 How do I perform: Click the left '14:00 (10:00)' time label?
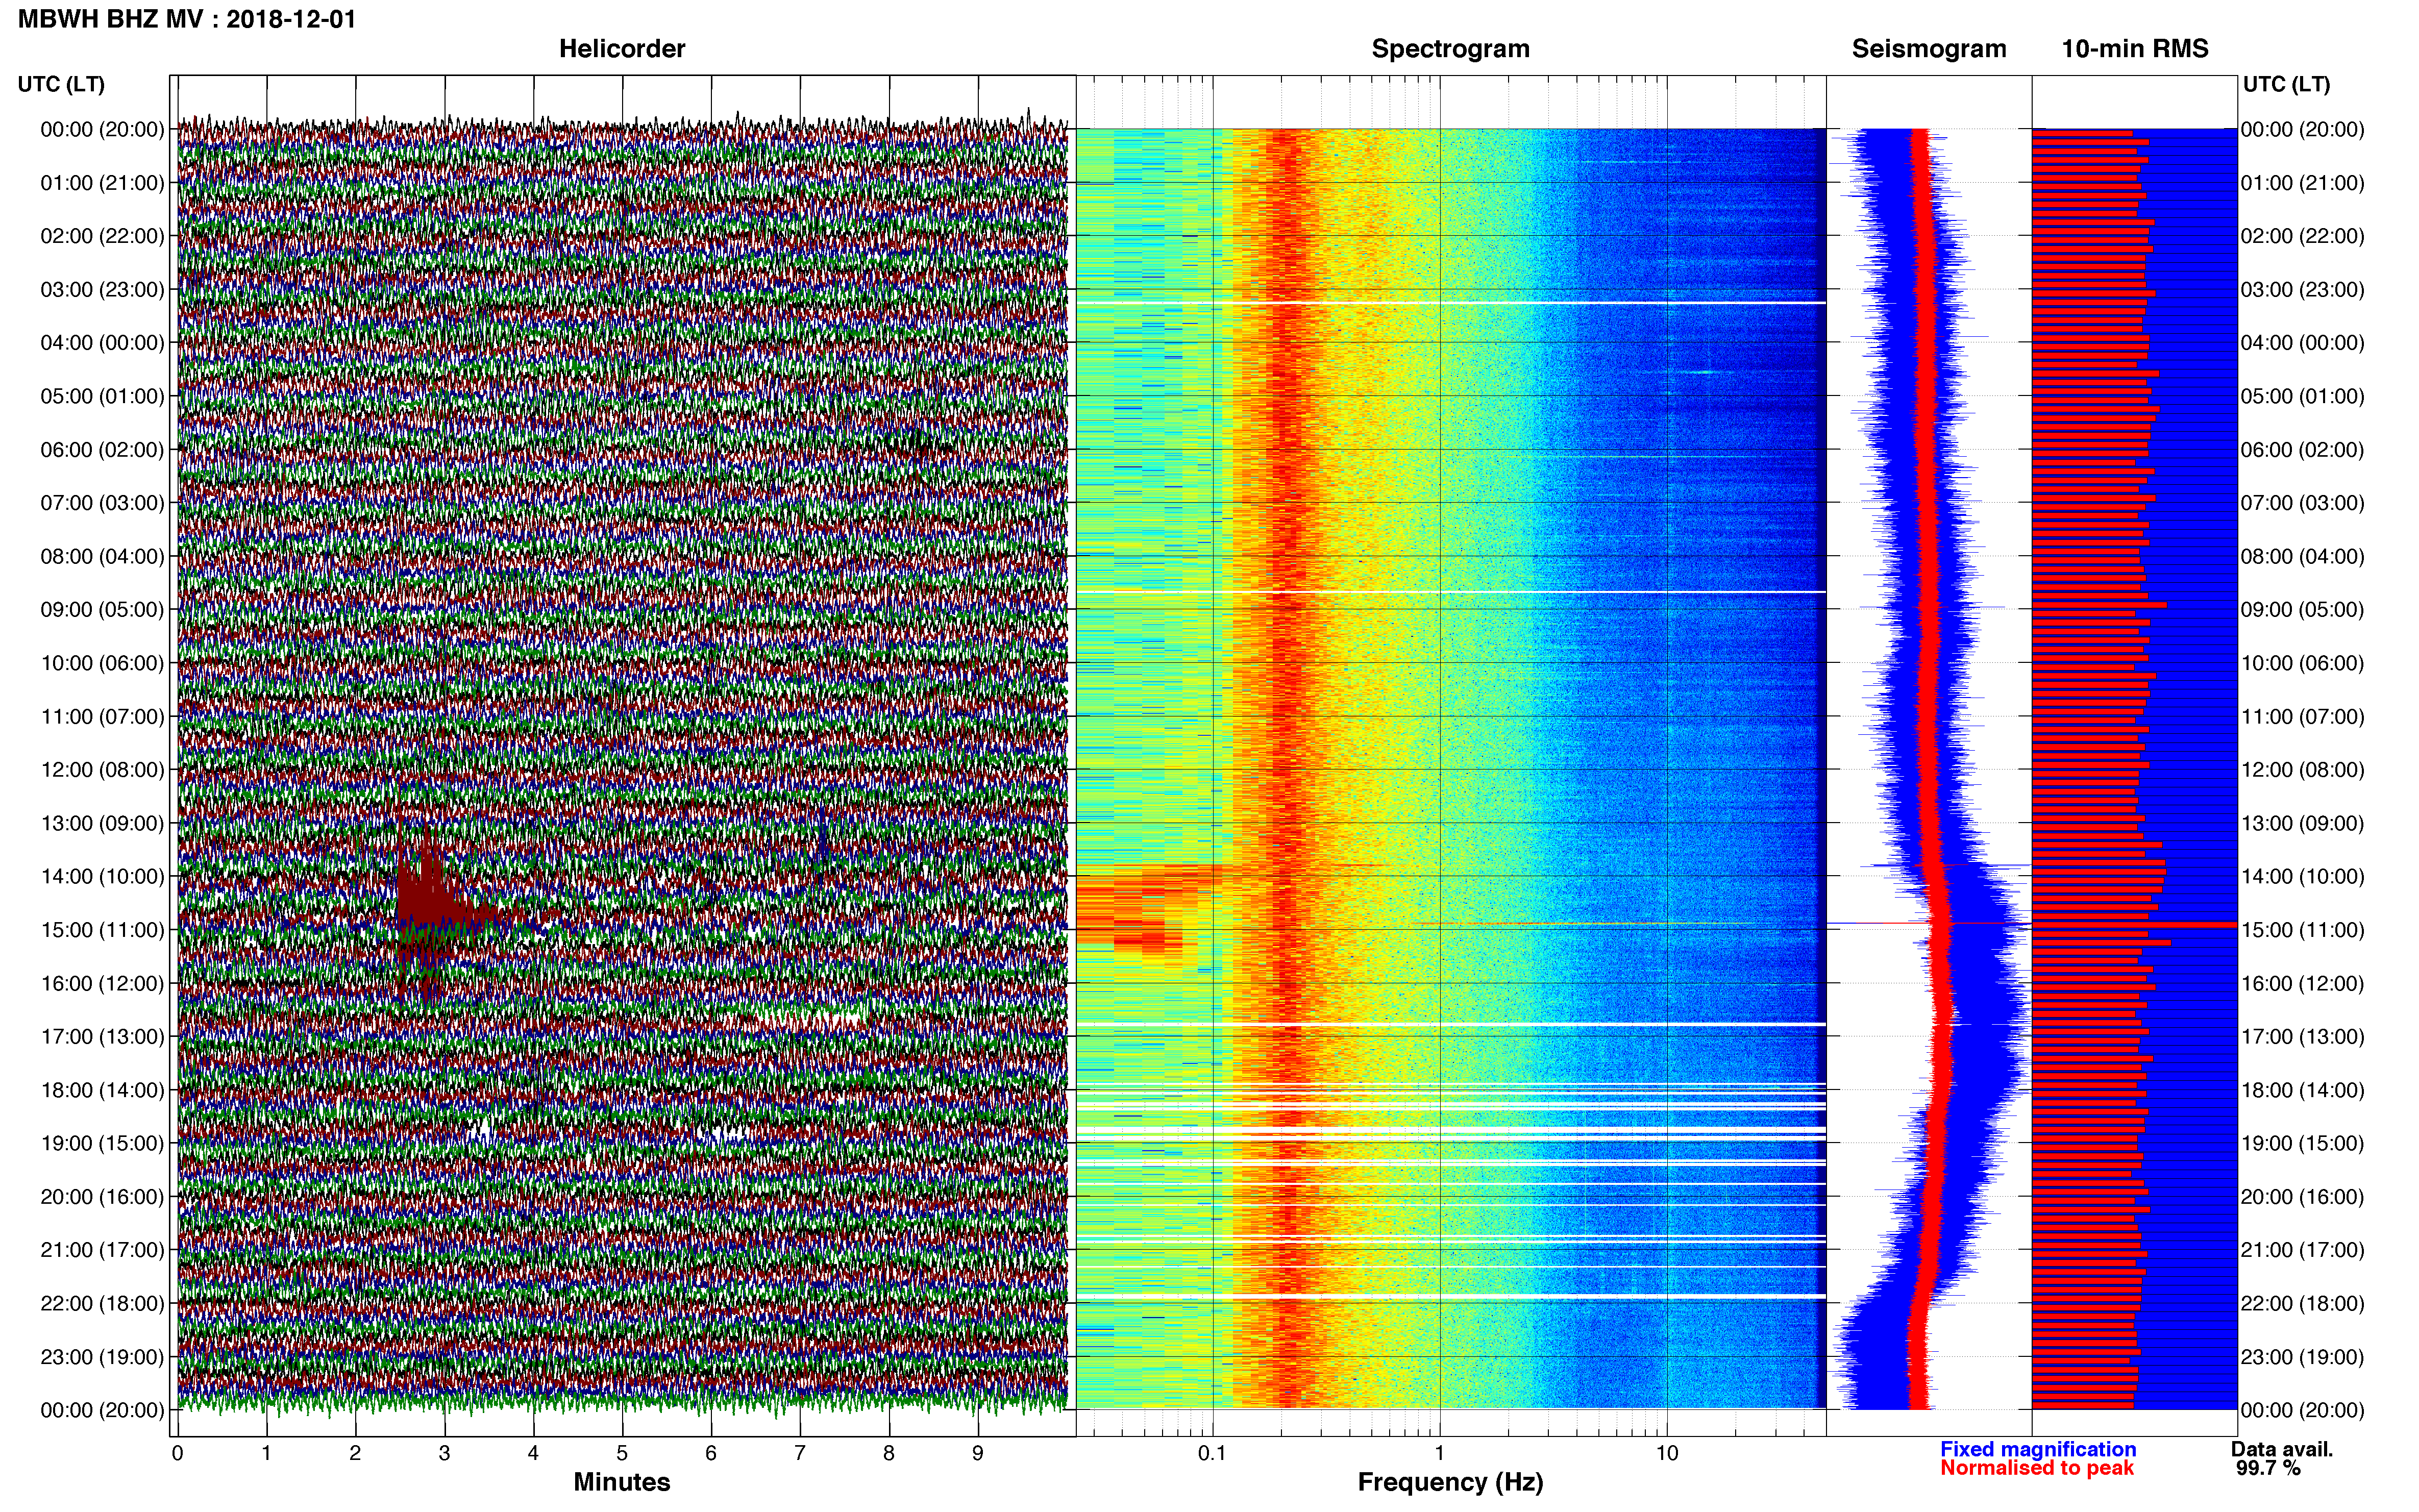(x=102, y=877)
